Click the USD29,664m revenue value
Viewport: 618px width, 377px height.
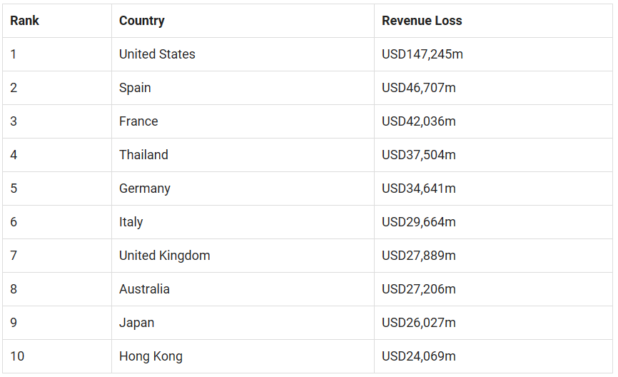pyautogui.click(x=419, y=222)
